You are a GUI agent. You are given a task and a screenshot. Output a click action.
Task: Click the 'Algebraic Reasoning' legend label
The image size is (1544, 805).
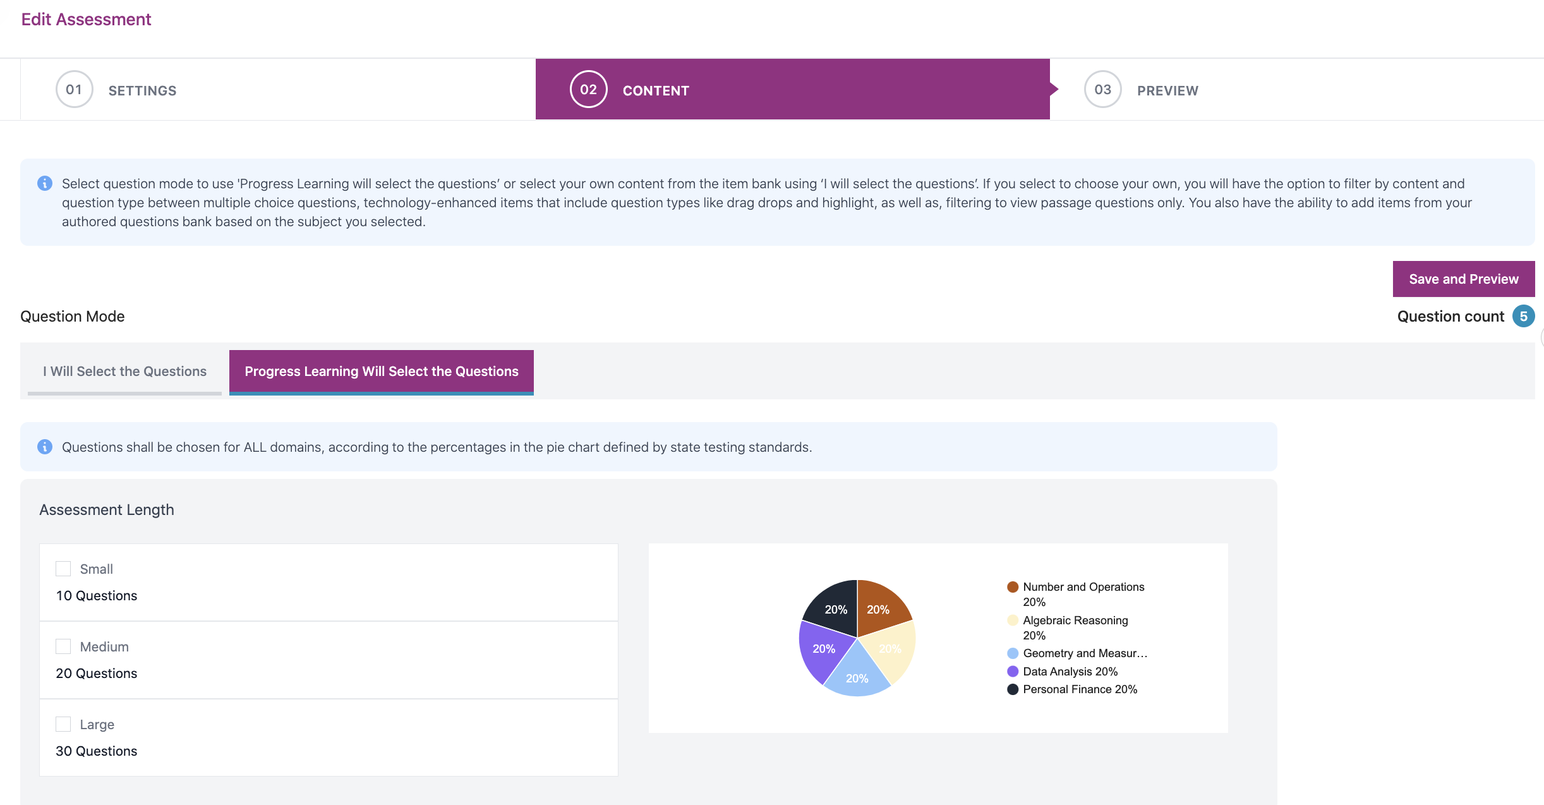pos(1075,620)
